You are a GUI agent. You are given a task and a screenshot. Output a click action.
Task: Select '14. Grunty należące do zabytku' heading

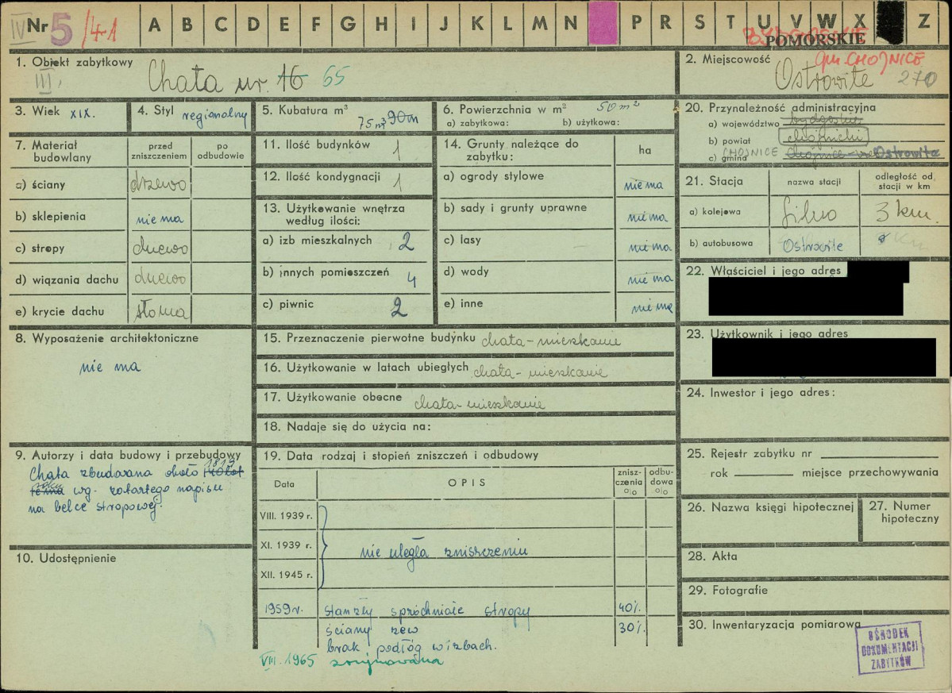pyautogui.click(x=512, y=150)
